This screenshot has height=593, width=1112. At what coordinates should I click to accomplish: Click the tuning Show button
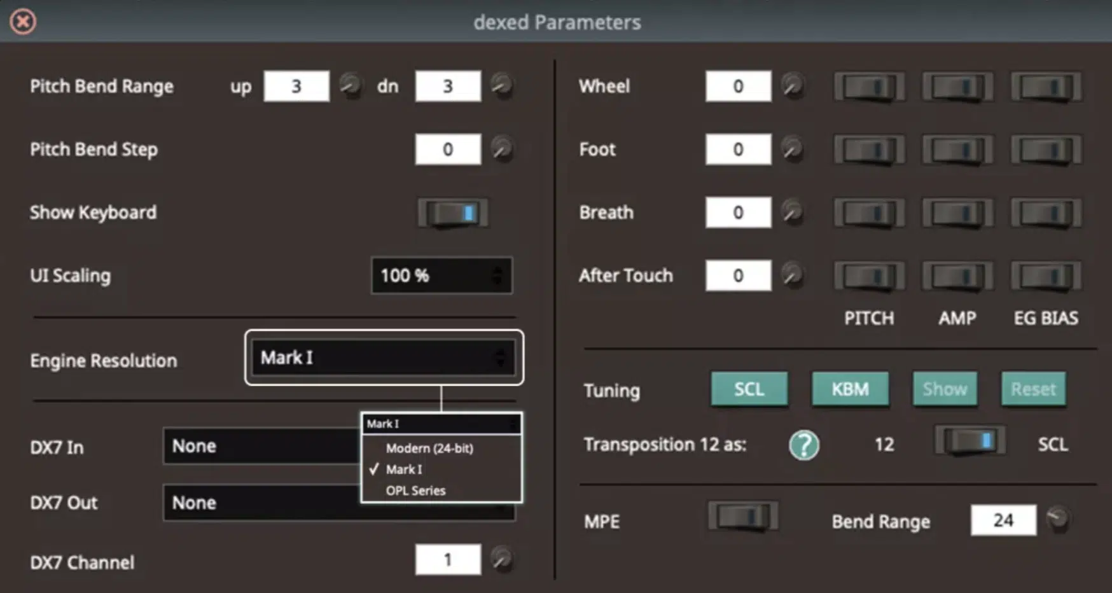(x=945, y=389)
